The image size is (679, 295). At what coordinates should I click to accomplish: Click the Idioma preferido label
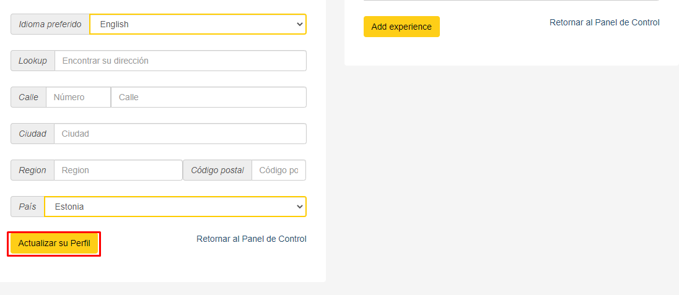(x=50, y=24)
